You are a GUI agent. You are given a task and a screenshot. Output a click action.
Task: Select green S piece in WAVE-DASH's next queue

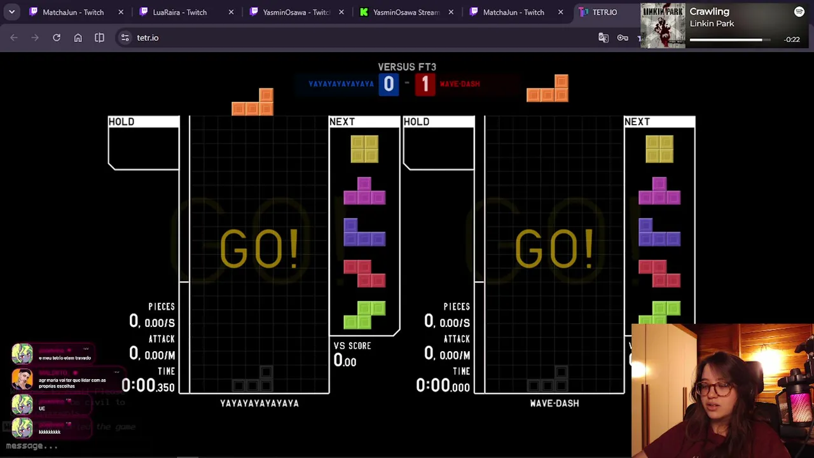pyautogui.click(x=659, y=312)
